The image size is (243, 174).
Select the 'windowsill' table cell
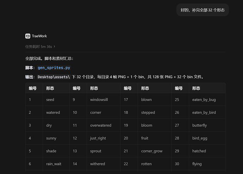[x=104, y=99]
